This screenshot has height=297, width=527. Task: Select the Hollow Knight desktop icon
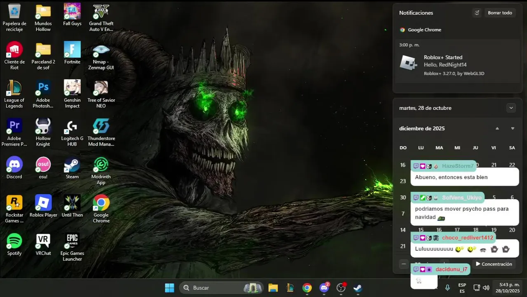pyautogui.click(x=43, y=132)
